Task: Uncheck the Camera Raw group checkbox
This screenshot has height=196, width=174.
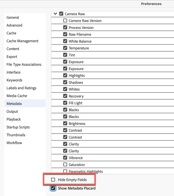Action: [61, 14]
